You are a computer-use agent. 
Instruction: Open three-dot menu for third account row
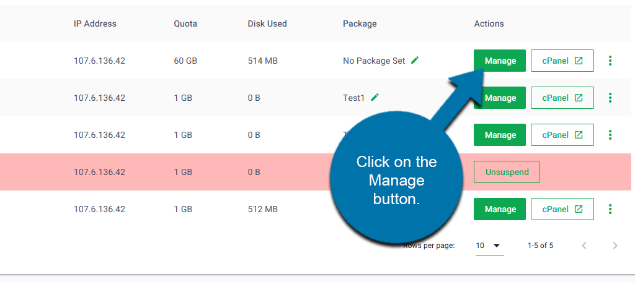click(610, 135)
